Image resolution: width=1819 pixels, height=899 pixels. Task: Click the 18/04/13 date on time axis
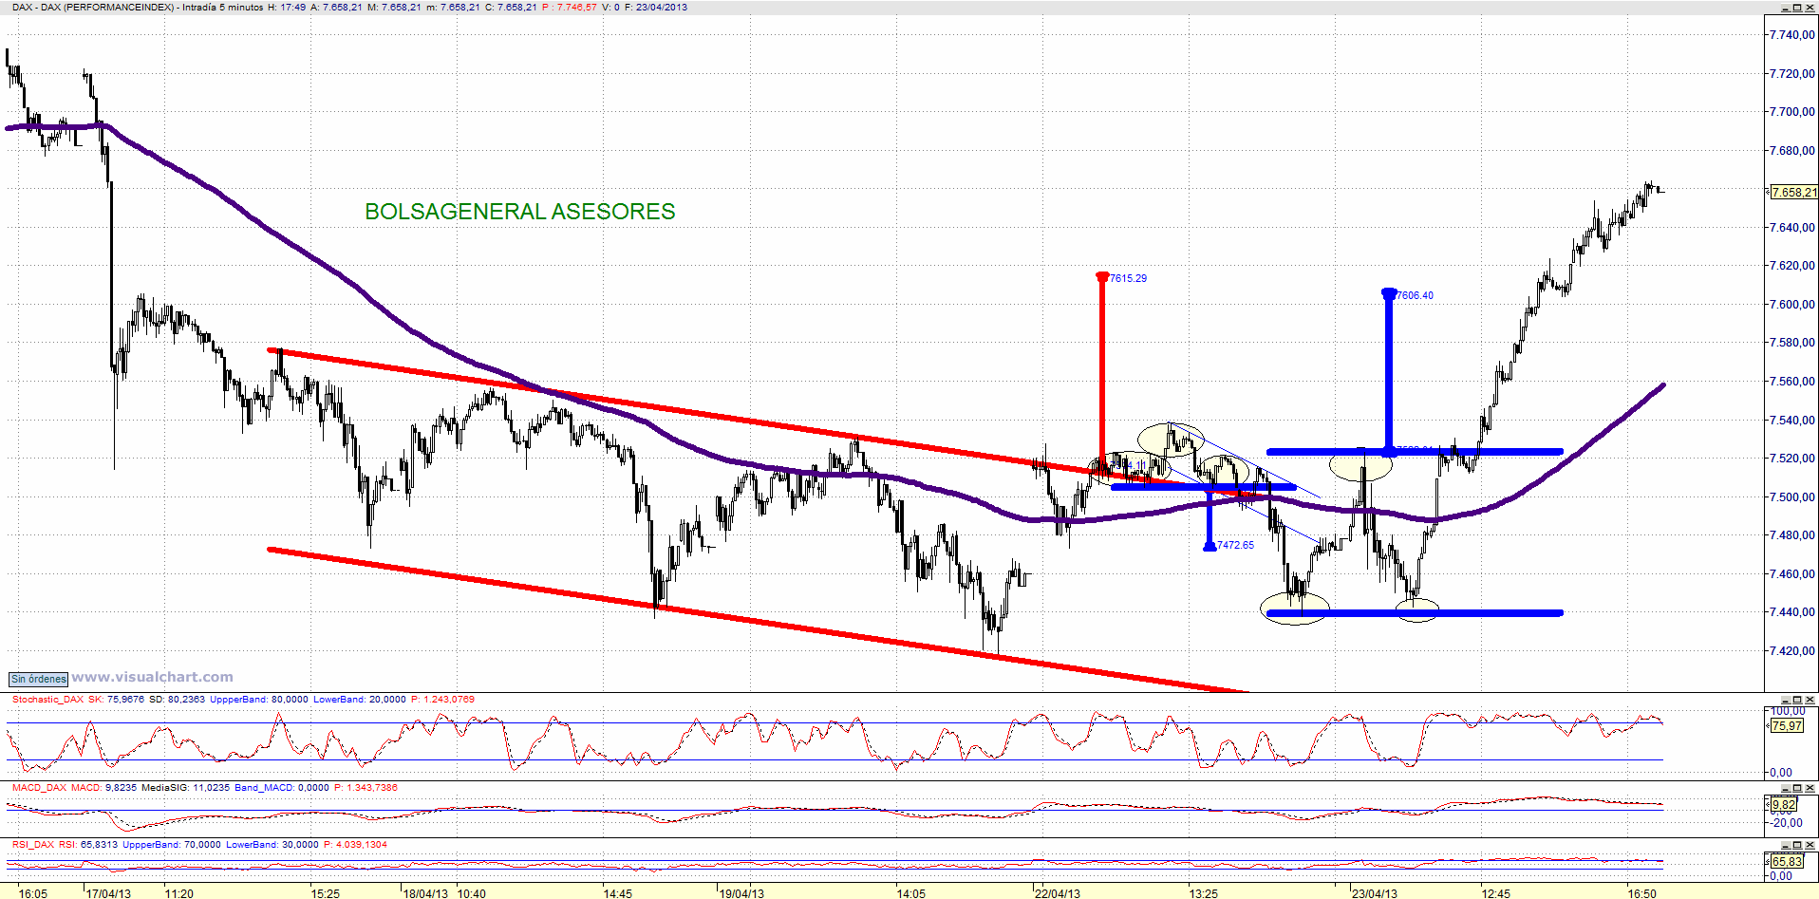pos(425,893)
